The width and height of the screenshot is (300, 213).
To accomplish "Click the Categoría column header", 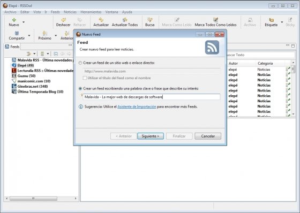I will coord(271,63).
